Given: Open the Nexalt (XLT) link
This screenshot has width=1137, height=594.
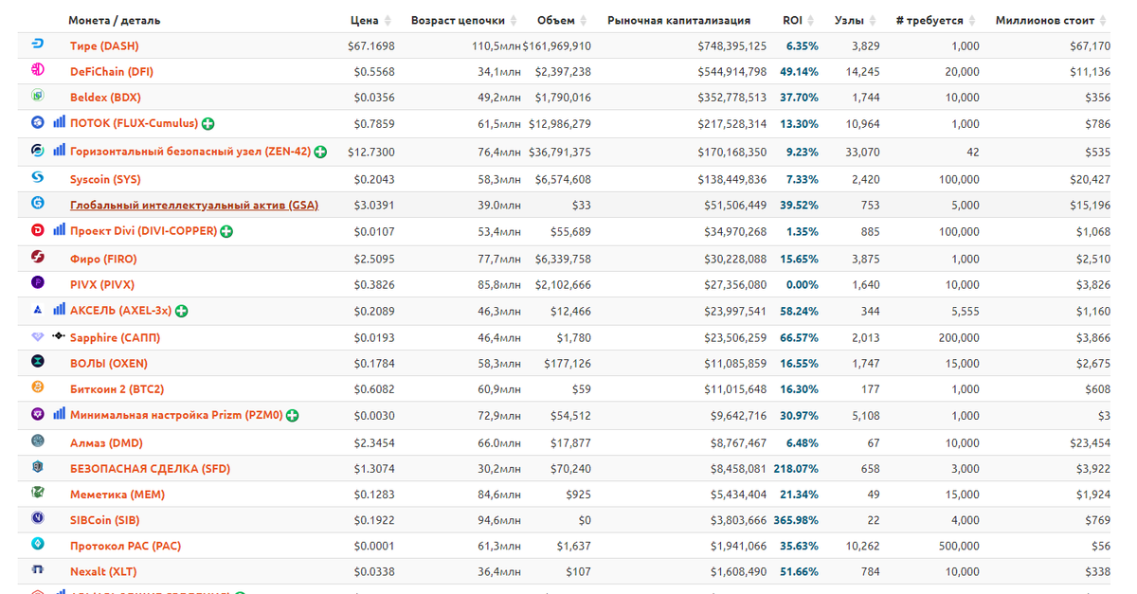Looking at the screenshot, I should click(x=103, y=571).
